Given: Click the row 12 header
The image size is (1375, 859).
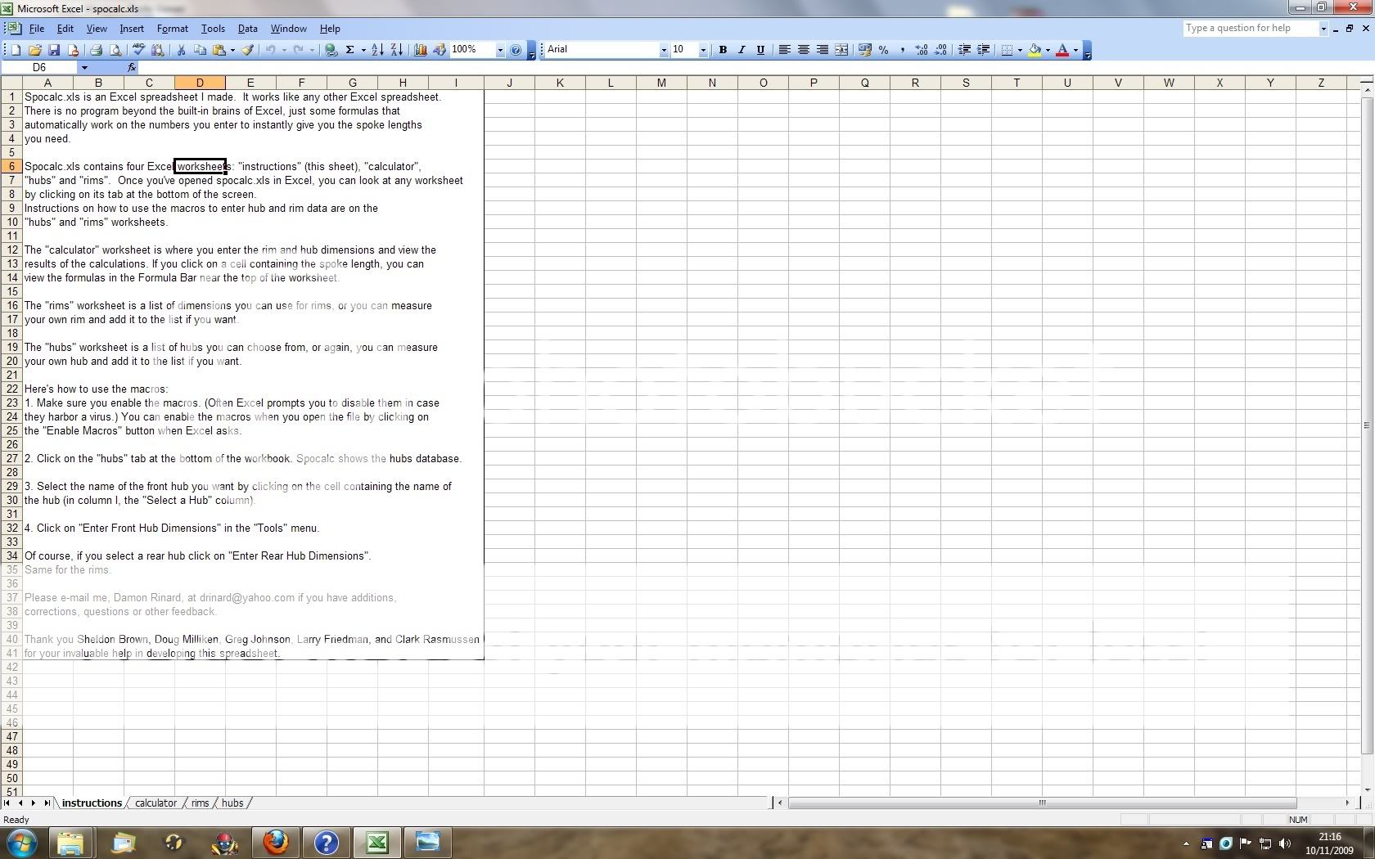Looking at the screenshot, I should coord(12,250).
